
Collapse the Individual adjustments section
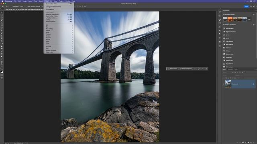point(223,25)
